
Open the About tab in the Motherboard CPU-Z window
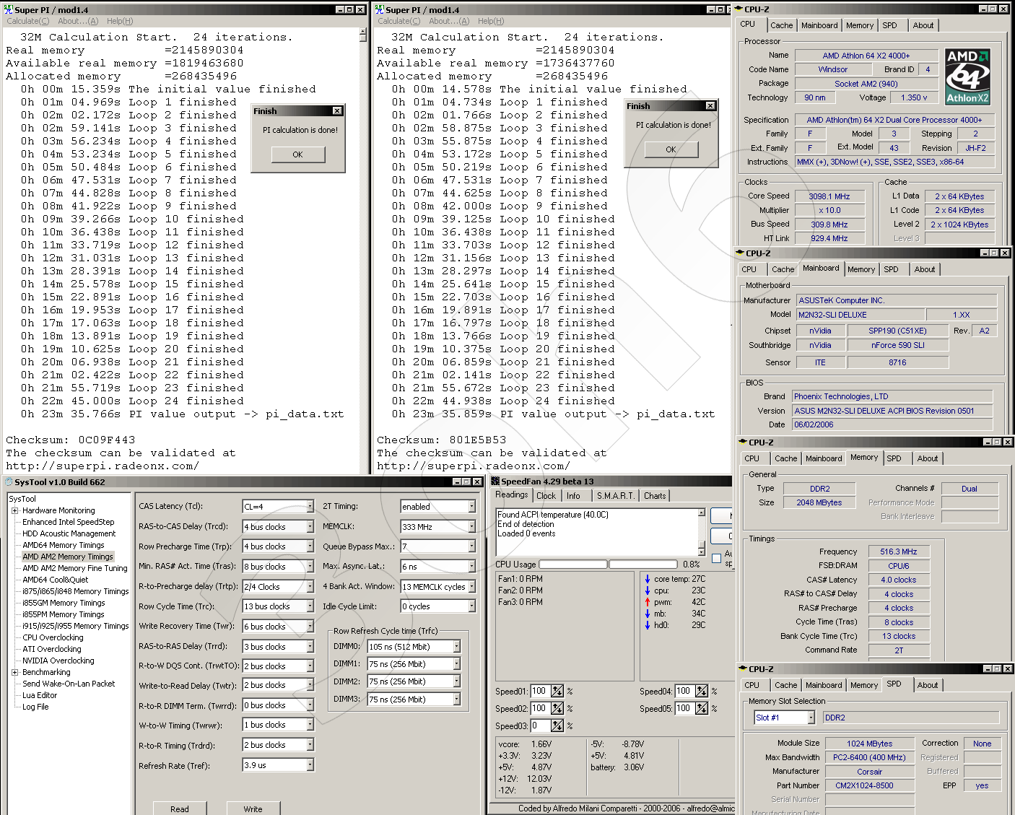(x=925, y=269)
